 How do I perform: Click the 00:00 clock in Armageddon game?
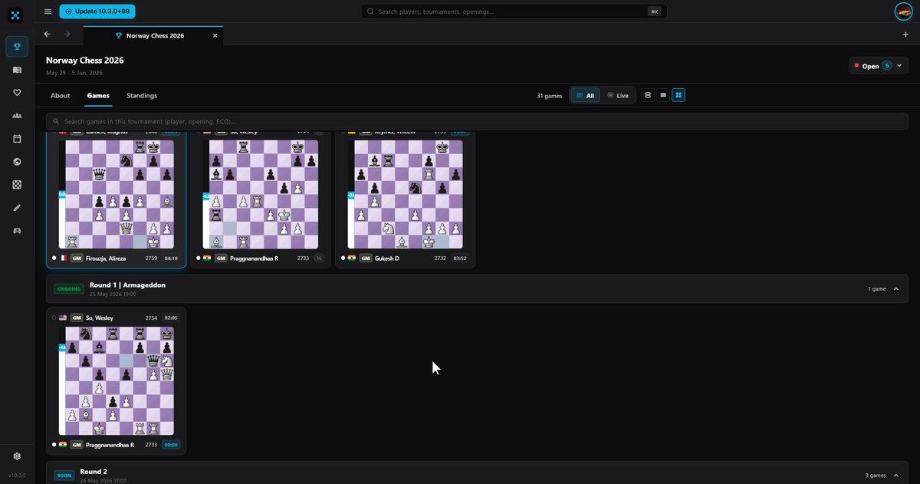[171, 445]
